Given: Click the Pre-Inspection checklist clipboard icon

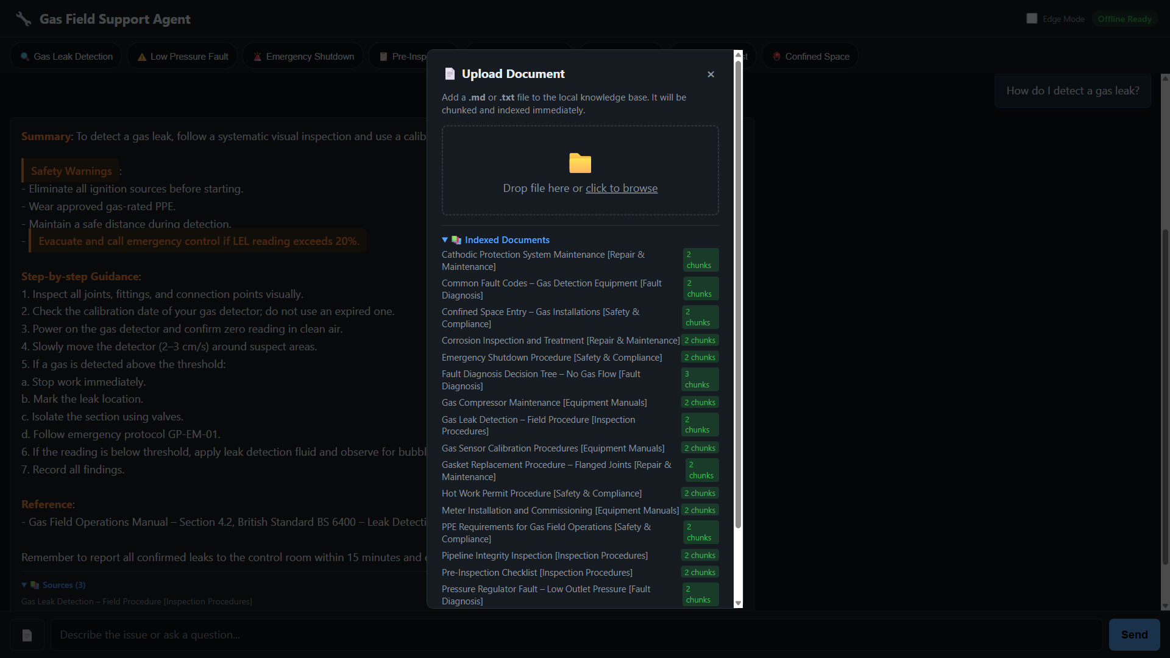Looking at the screenshot, I should pyautogui.click(x=383, y=56).
